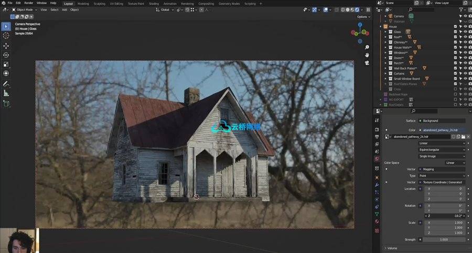Image resolution: width=472 pixels, height=253 pixels.
Task: Select the Scale tool
Action: click(x=6, y=64)
